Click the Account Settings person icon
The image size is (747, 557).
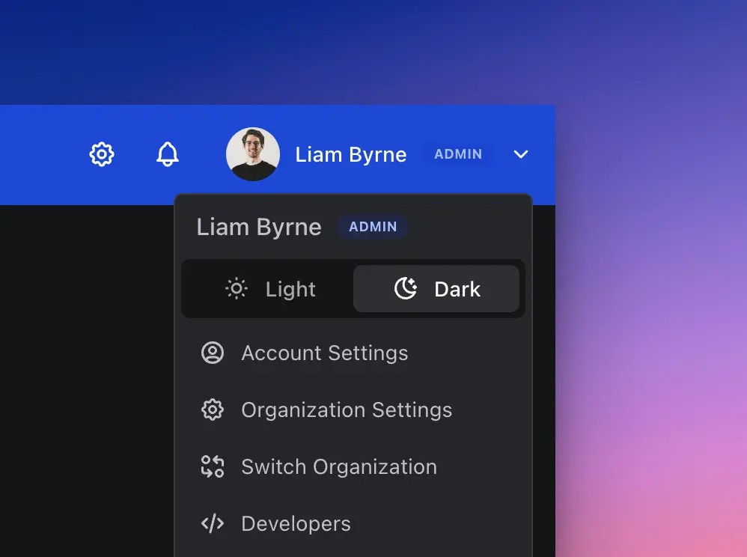coord(213,353)
